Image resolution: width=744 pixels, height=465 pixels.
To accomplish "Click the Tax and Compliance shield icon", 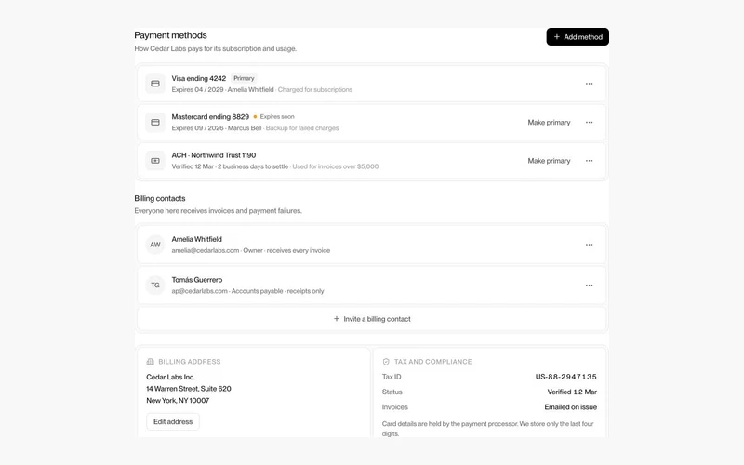I will (x=386, y=362).
